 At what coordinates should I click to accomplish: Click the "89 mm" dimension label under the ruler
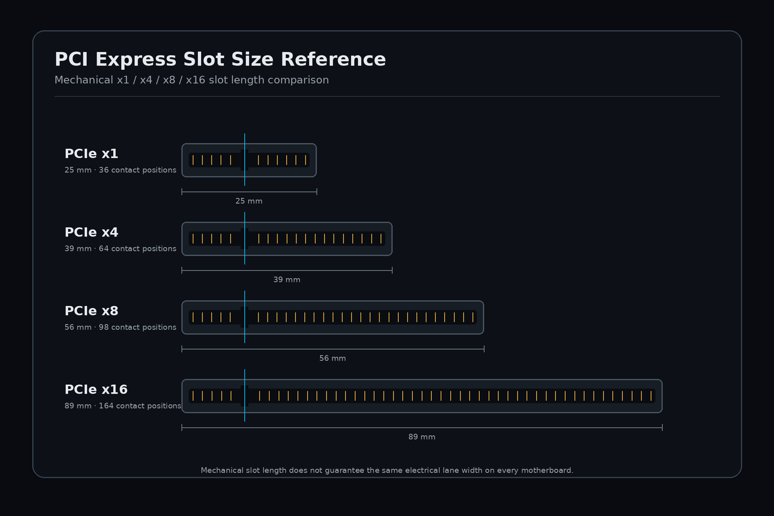[422, 437]
